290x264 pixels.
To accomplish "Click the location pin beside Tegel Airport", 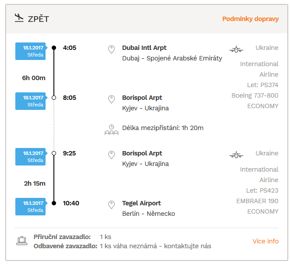I will coord(111,205).
